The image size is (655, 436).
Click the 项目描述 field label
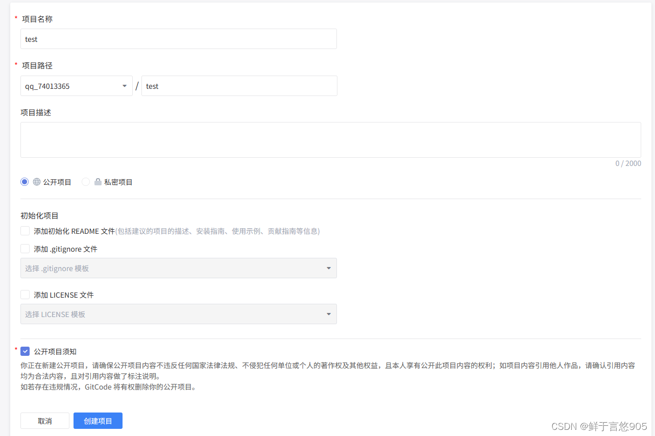pyautogui.click(x=36, y=112)
